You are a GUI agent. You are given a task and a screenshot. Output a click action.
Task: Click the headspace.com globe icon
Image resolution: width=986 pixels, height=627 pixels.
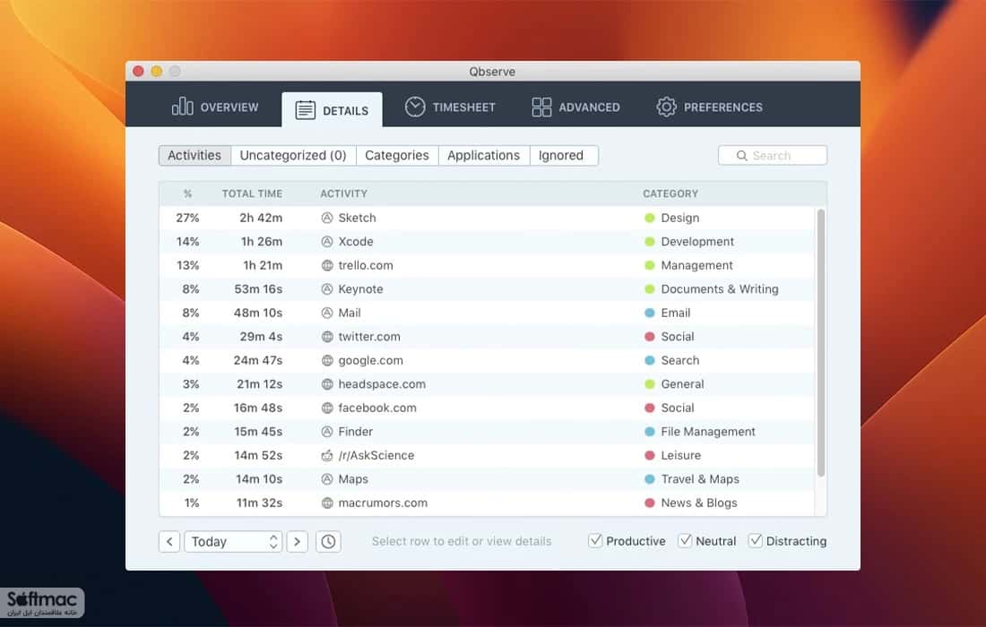[327, 384]
